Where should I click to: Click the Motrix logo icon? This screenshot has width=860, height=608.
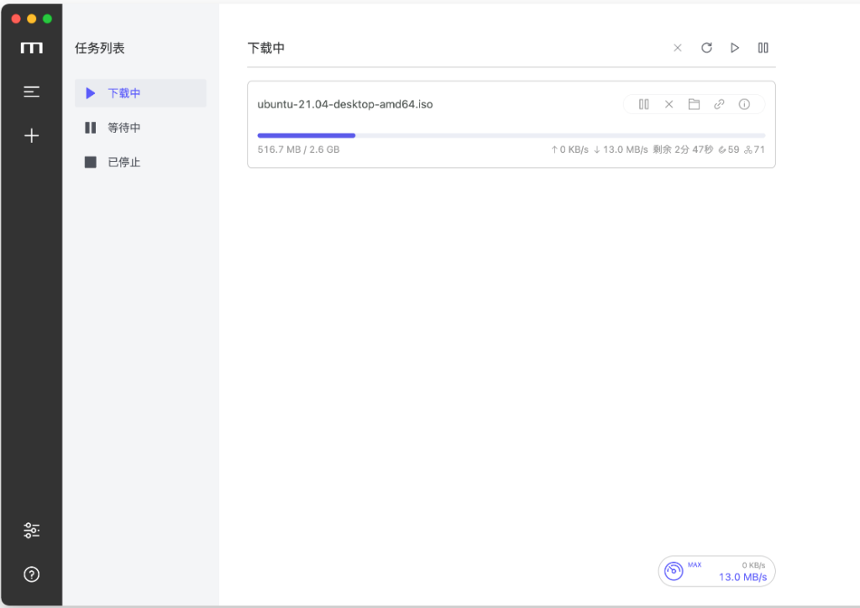31,48
